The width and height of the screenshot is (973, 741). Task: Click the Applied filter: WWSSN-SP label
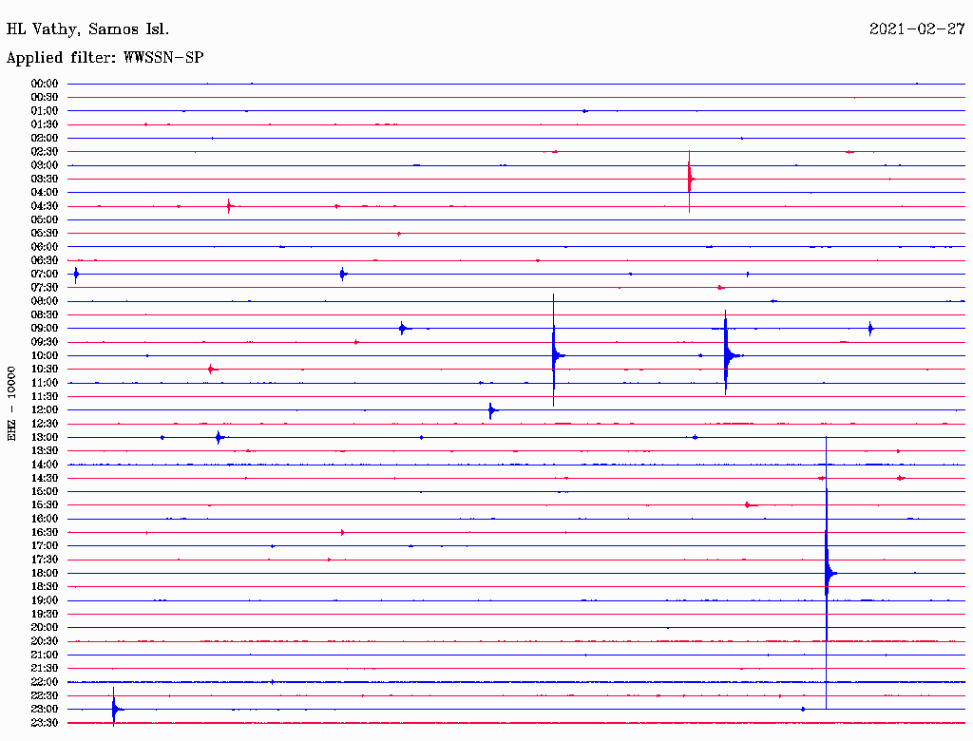tap(105, 58)
